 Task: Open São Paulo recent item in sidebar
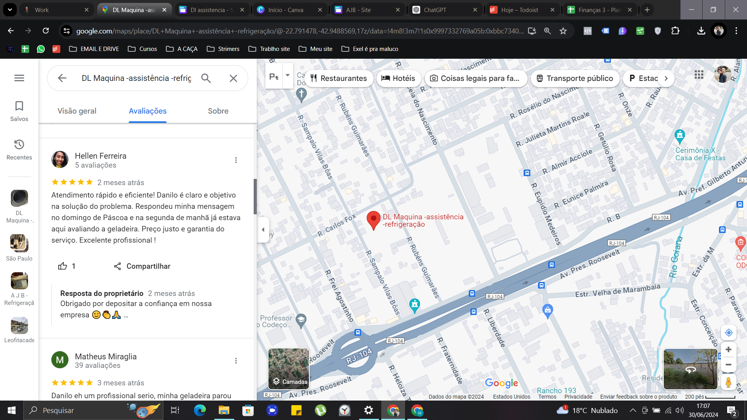[19, 248]
